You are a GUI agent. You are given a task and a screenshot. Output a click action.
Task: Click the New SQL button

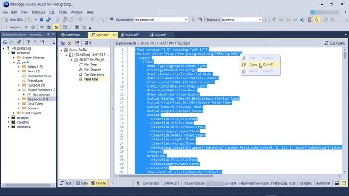coord(14,20)
